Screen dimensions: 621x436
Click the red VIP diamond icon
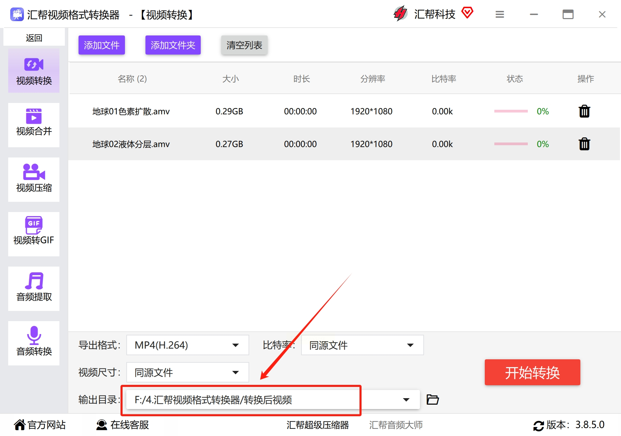[x=467, y=13]
